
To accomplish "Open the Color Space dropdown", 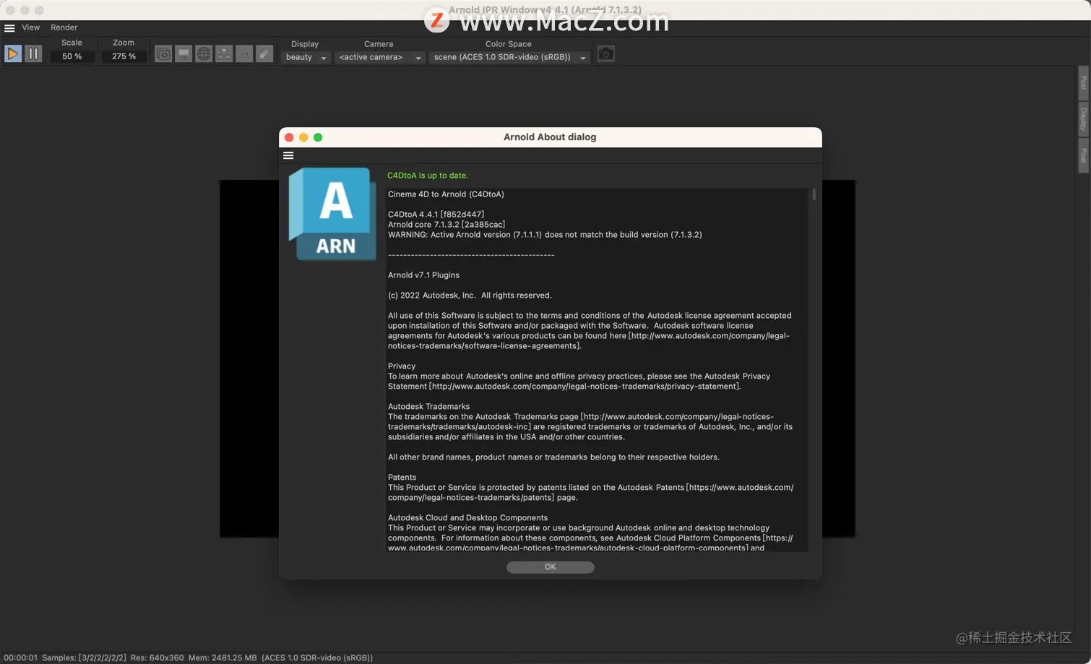I will [x=510, y=57].
